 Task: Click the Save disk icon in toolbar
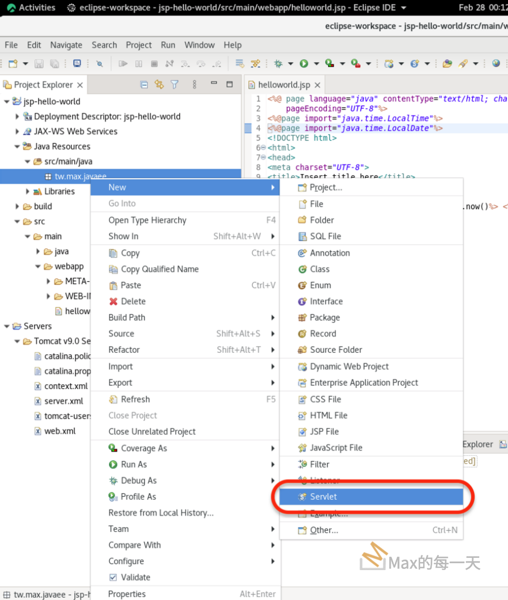pyautogui.click(x=39, y=63)
